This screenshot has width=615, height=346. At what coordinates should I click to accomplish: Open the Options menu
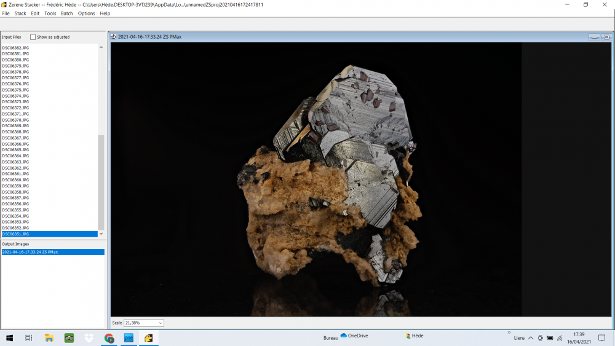tap(86, 14)
